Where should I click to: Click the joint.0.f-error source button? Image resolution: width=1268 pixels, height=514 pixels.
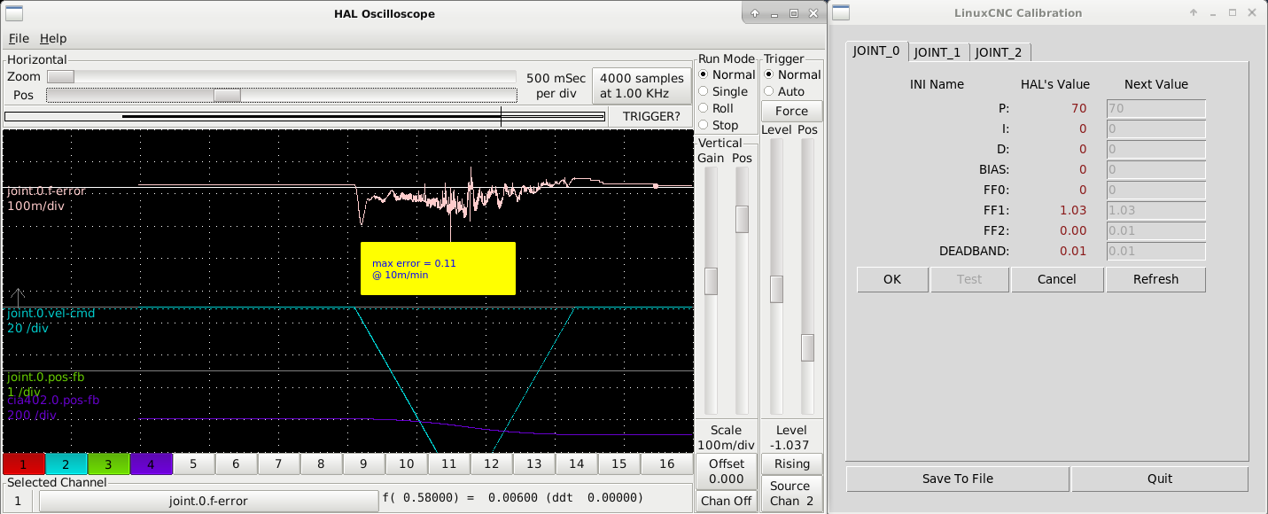click(x=208, y=501)
